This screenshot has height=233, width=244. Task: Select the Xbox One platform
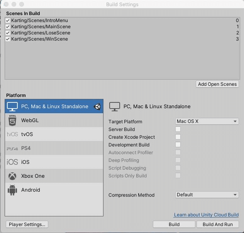[x=54, y=176]
